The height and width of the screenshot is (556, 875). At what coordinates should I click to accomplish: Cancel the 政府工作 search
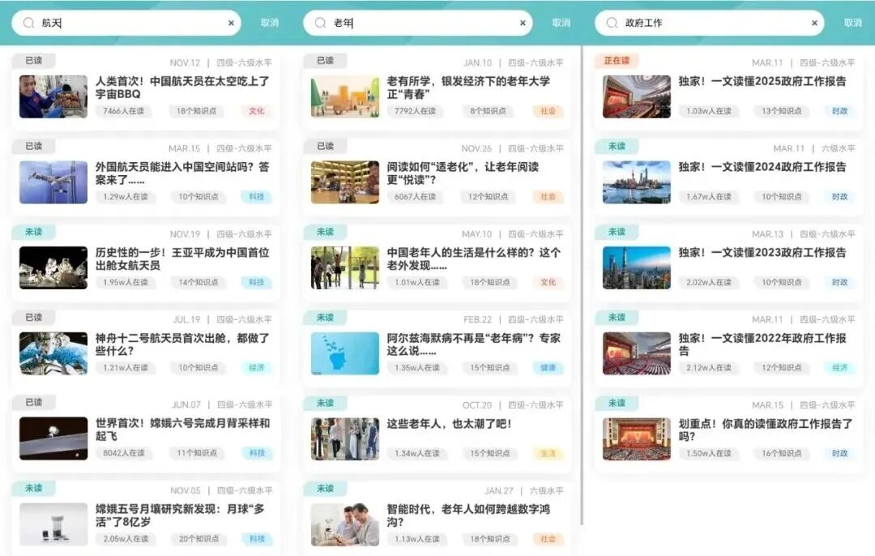tap(853, 23)
